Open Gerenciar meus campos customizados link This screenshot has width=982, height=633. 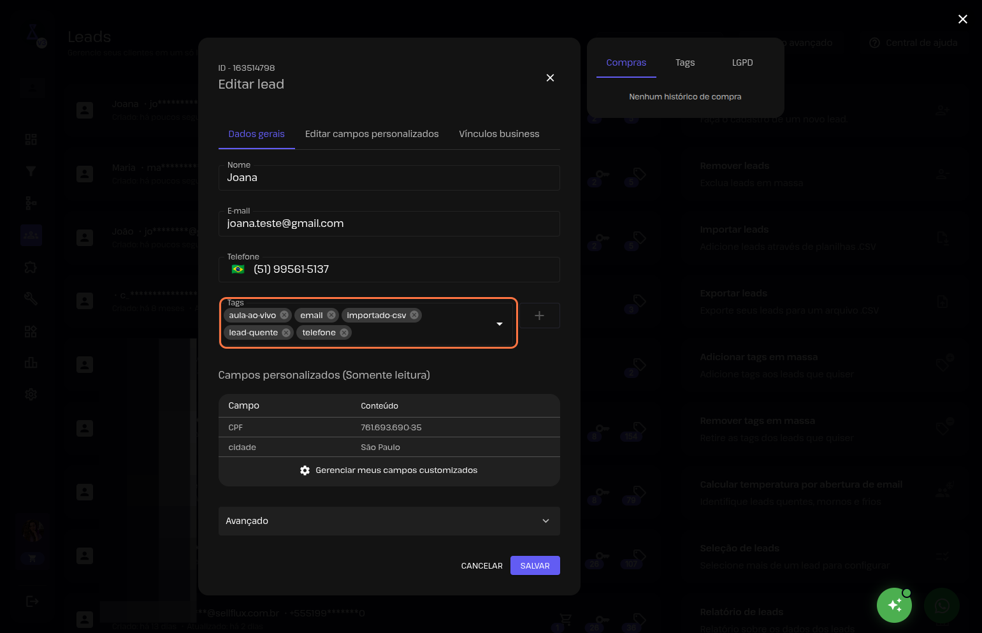pos(396,470)
